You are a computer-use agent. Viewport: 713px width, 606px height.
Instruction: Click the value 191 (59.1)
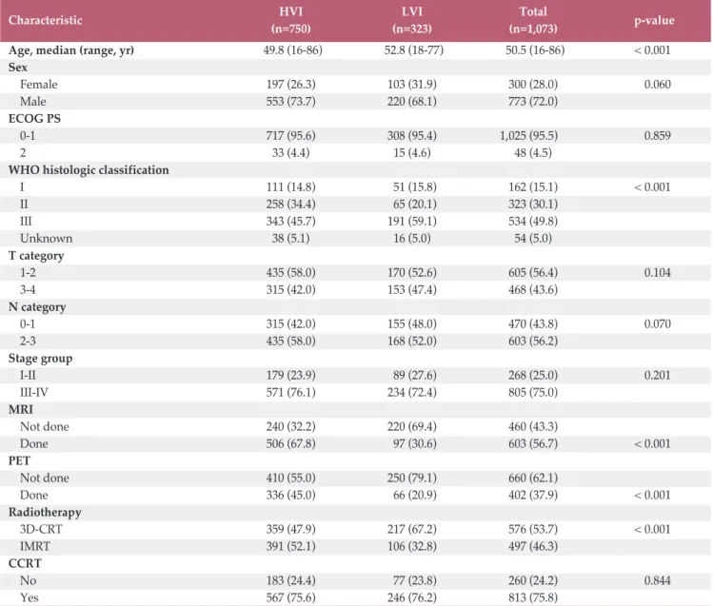(412, 222)
